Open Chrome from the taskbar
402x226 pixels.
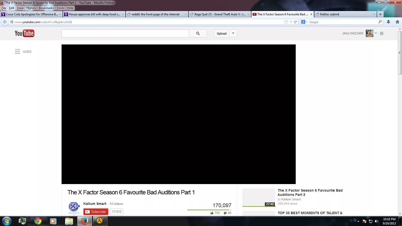click(x=38, y=221)
